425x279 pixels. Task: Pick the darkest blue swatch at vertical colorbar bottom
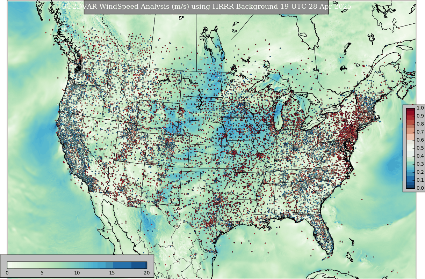point(410,186)
